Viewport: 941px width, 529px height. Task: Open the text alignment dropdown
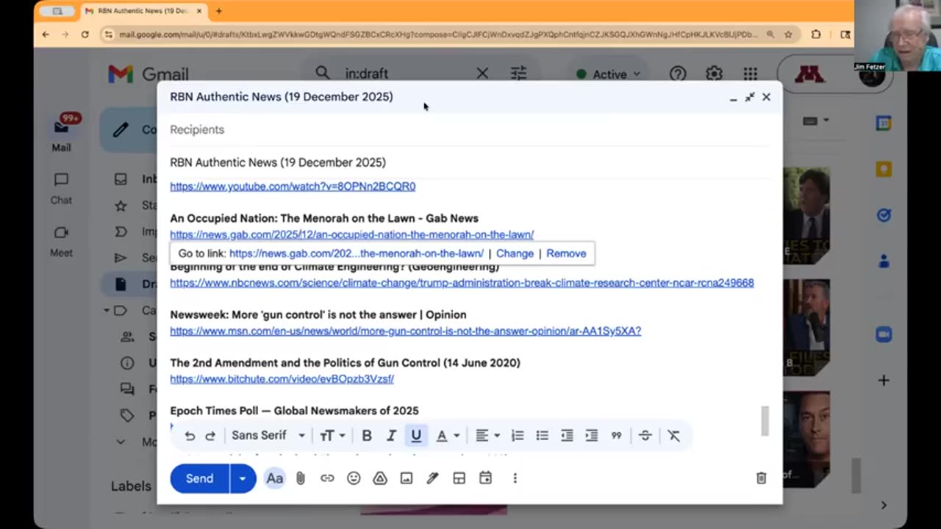pyautogui.click(x=487, y=436)
